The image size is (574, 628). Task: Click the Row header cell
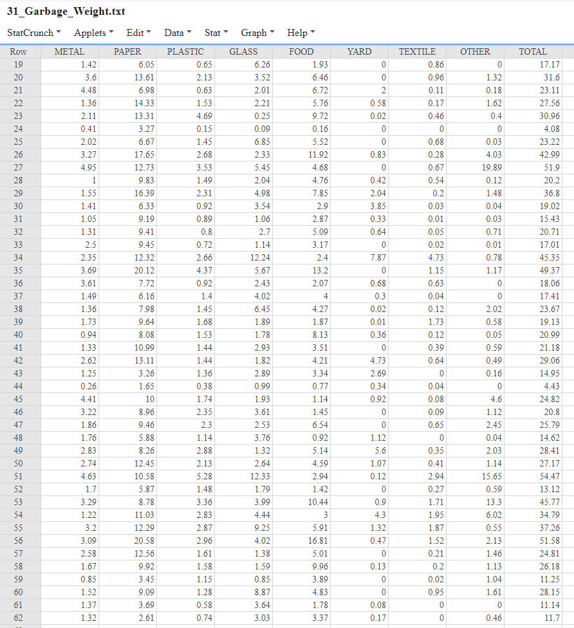[x=19, y=51]
